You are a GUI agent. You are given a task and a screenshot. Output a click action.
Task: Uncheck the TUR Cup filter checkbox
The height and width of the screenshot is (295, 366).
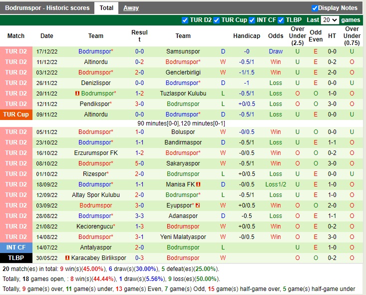216,20
